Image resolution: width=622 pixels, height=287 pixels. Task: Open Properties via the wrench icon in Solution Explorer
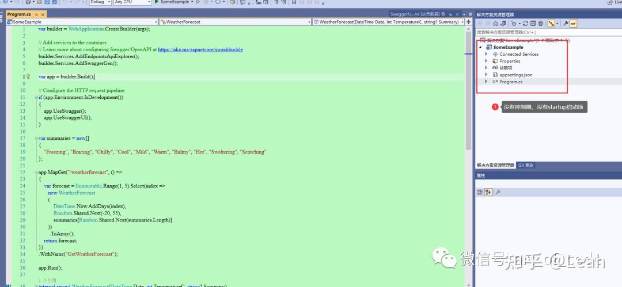pyautogui.click(x=566, y=24)
